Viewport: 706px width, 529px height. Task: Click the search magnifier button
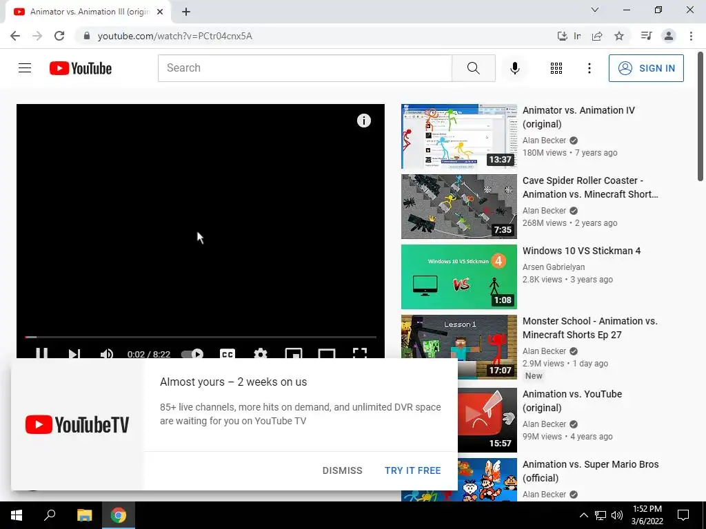(x=473, y=68)
